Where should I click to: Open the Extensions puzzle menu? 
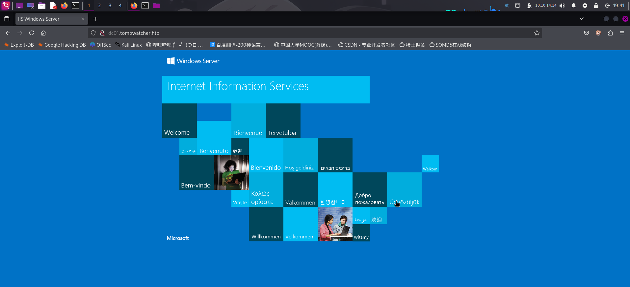610,33
